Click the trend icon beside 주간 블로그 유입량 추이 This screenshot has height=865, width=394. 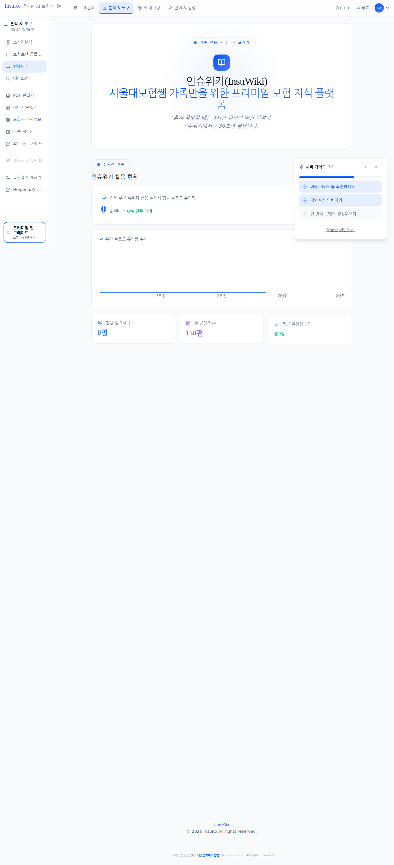101,239
